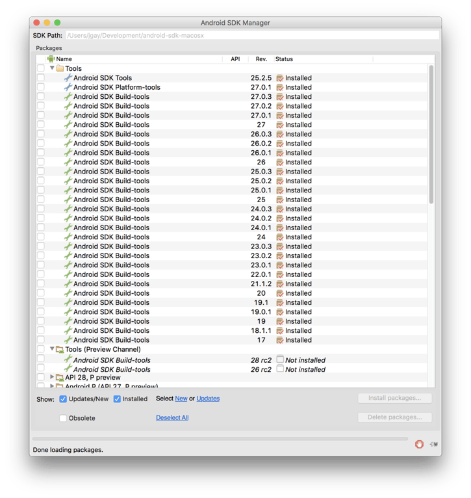
Task: Click the Build-tools 28 rc2 not-installed status icon
Action: coord(280,360)
